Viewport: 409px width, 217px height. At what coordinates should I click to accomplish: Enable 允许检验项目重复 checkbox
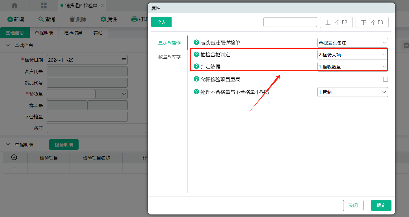click(x=385, y=79)
